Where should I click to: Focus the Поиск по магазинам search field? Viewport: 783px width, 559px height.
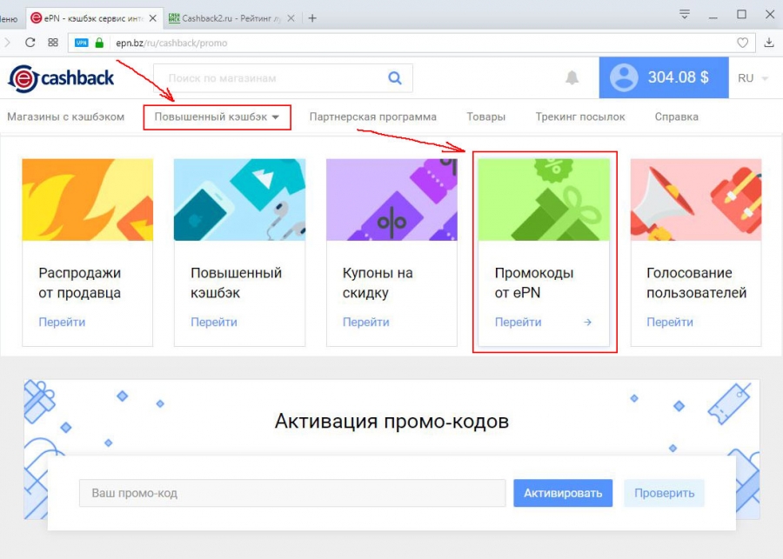click(283, 78)
